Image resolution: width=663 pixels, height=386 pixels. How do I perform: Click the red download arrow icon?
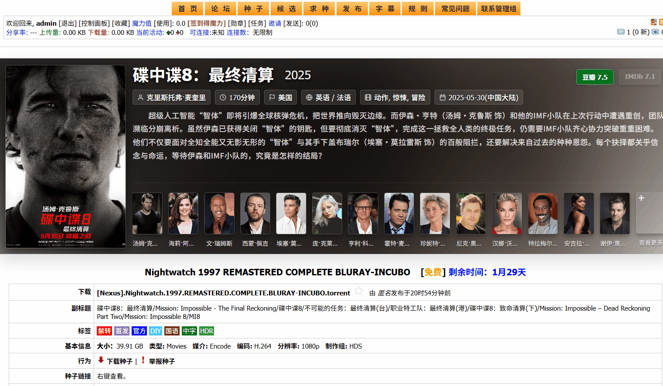101,360
